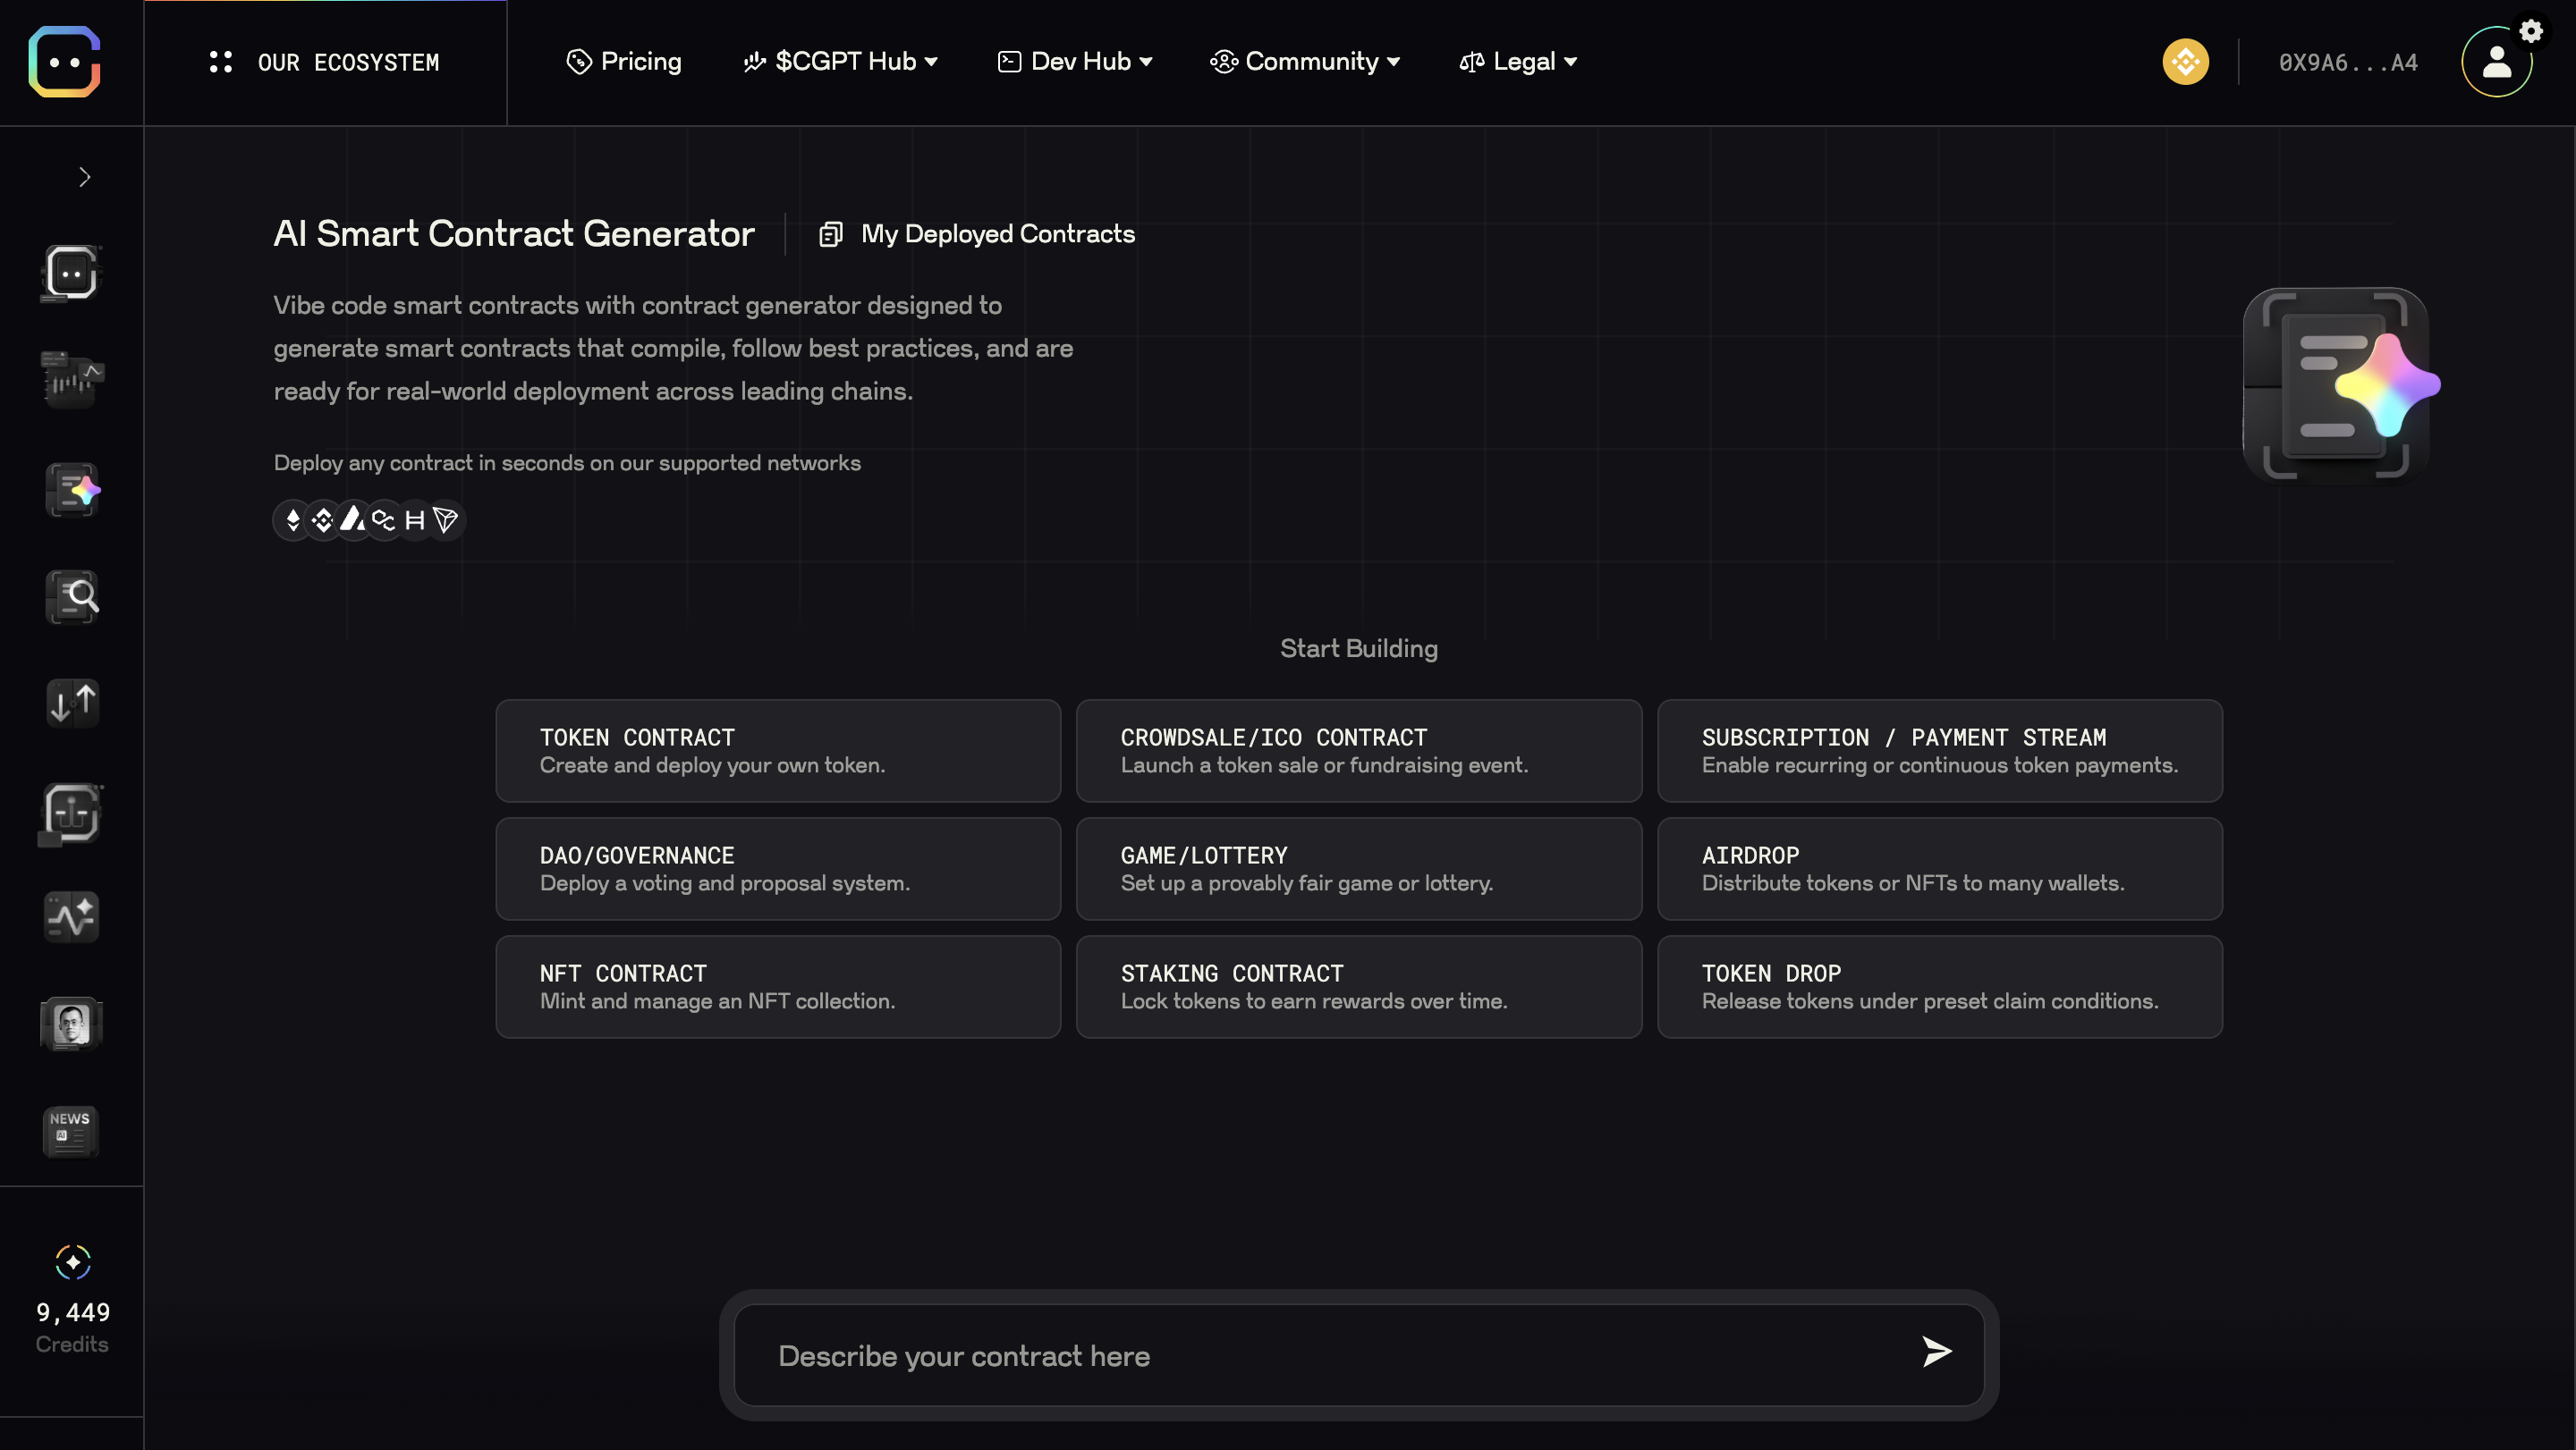Open the Pricing page from top navigation
The height and width of the screenshot is (1450, 2576).
point(624,62)
